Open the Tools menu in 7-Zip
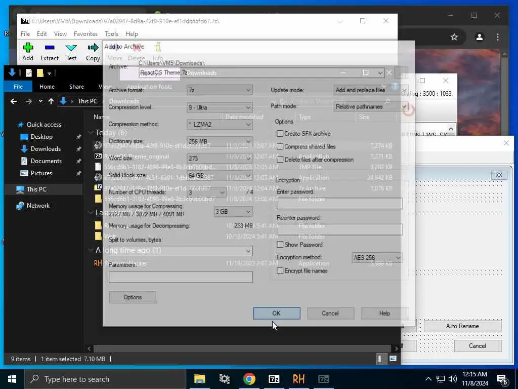Screen dimensions: 518x389 pos(111,34)
